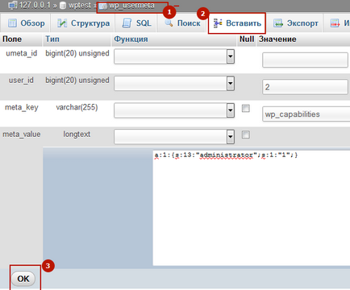Go to the Поиск tab

(182, 23)
